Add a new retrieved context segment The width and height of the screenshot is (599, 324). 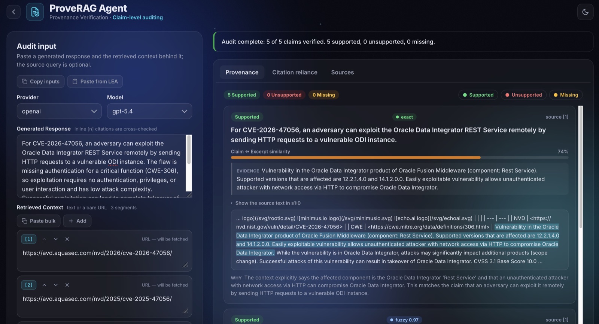pyautogui.click(x=77, y=221)
